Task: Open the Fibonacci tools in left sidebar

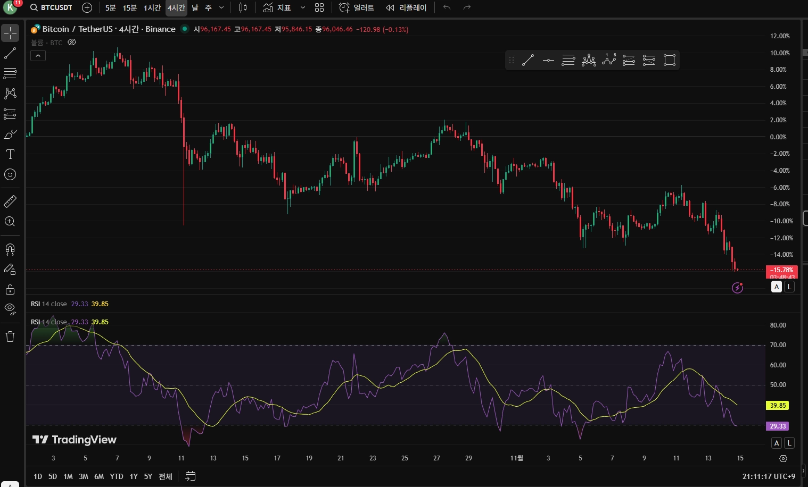Action: point(10,73)
